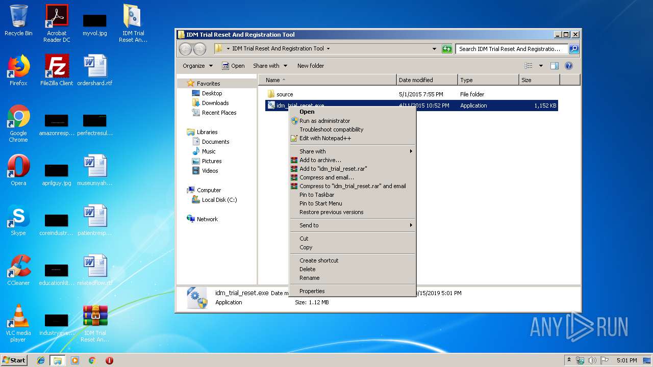Viewport: 653px width, 367px height.
Task: Show hidden tray icons arrow
Action: point(569,360)
